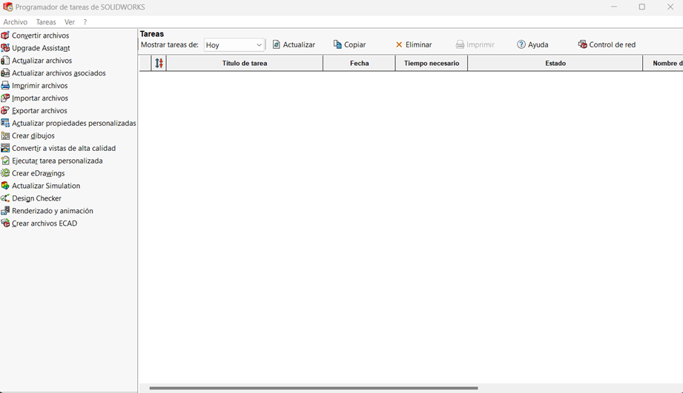Click the Convertir archivos icon

[x=5, y=36]
